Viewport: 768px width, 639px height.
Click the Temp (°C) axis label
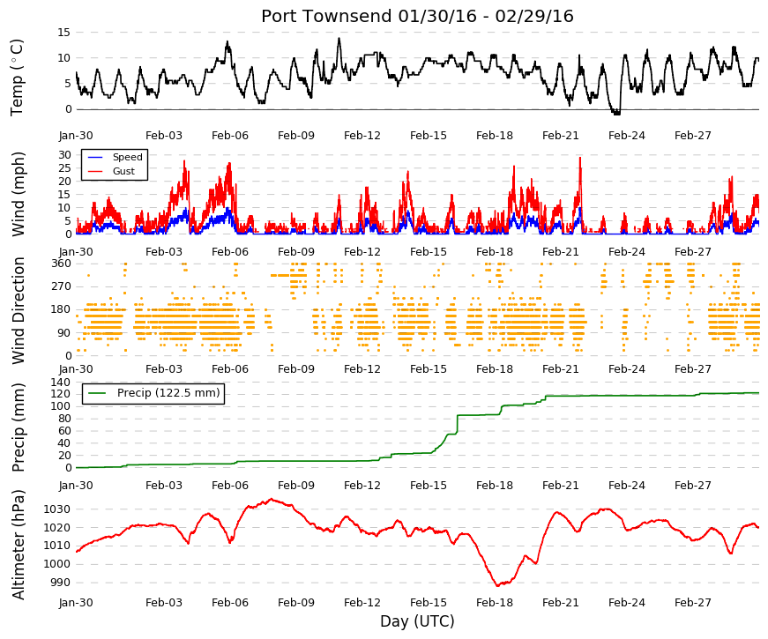tap(17, 78)
